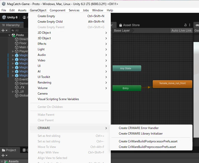Click the Hierarchy search field
Image resolution: width=199 pixels, height=163 pixels.
pos(19,30)
